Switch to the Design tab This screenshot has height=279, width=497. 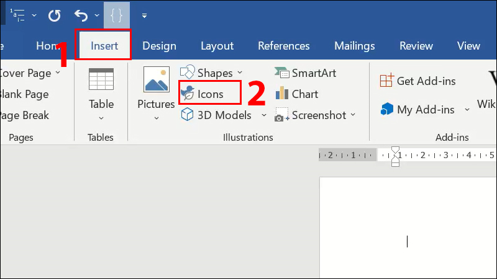click(159, 46)
